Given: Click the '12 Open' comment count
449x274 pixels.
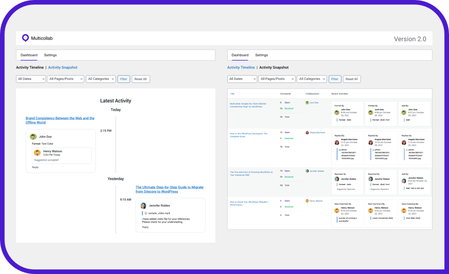Looking at the screenshot, I should [x=285, y=132].
